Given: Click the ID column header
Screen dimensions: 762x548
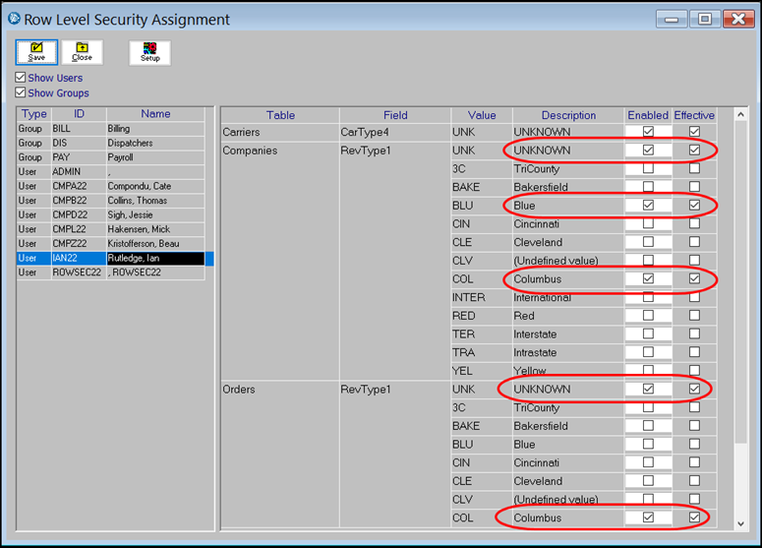Looking at the screenshot, I should pyautogui.click(x=79, y=114).
